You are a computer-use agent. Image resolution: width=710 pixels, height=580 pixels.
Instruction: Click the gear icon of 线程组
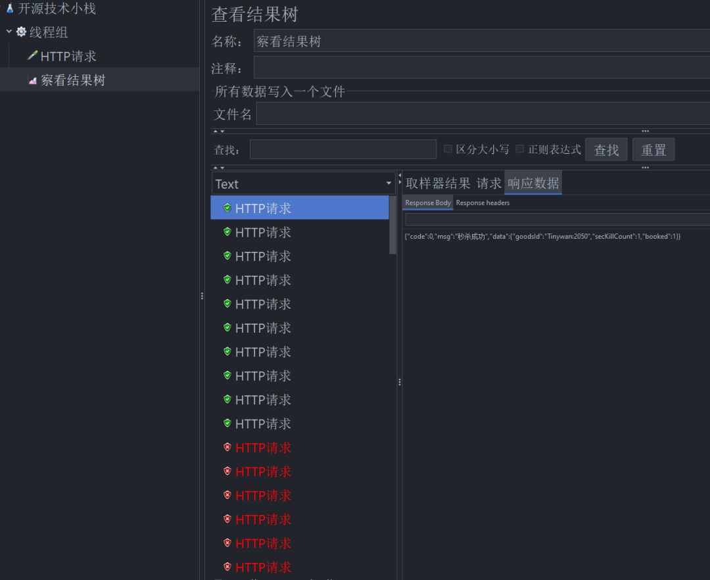tap(21, 32)
